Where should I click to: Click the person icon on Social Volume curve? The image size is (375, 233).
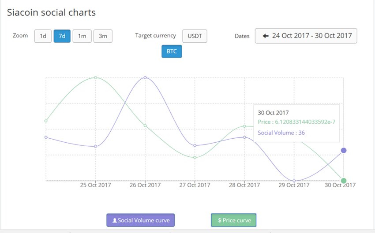(115, 220)
